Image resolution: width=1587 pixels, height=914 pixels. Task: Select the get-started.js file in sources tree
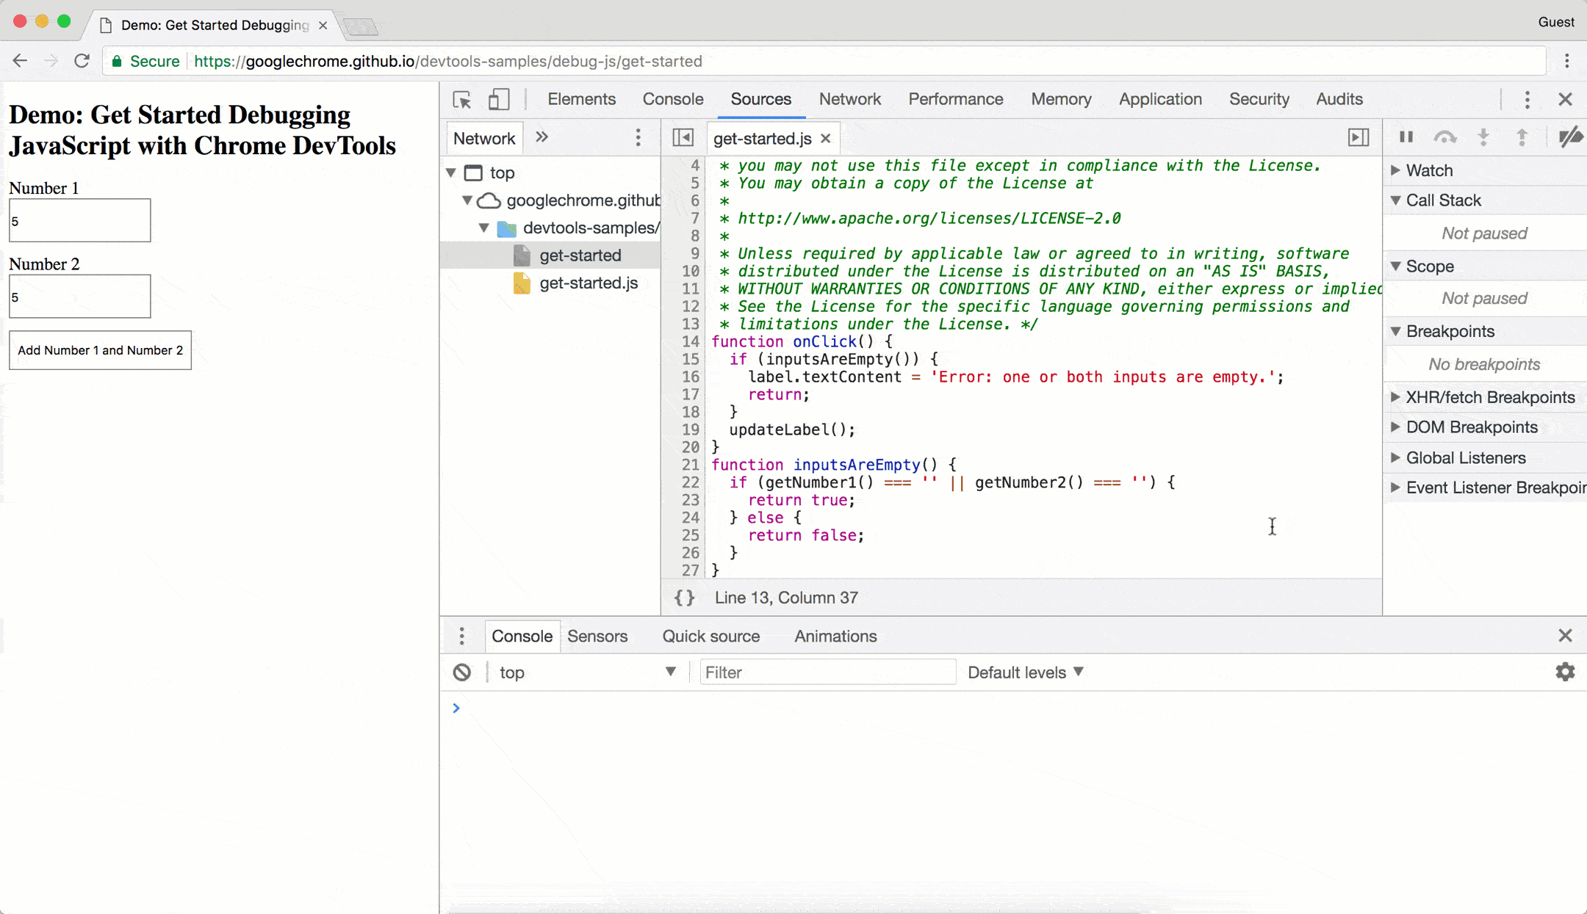589,283
